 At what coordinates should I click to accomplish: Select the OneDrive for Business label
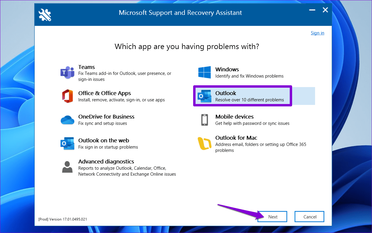[106, 117]
